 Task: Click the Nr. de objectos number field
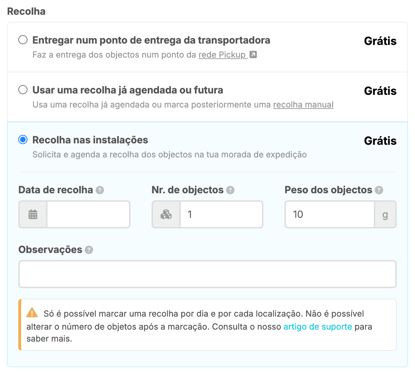(221, 214)
